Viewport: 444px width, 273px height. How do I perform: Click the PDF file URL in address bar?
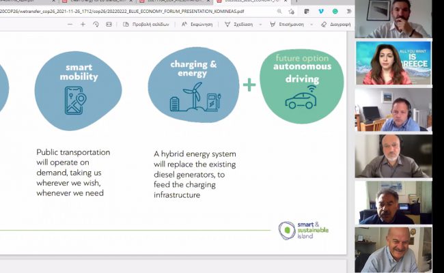pyautogui.click(x=122, y=12)
